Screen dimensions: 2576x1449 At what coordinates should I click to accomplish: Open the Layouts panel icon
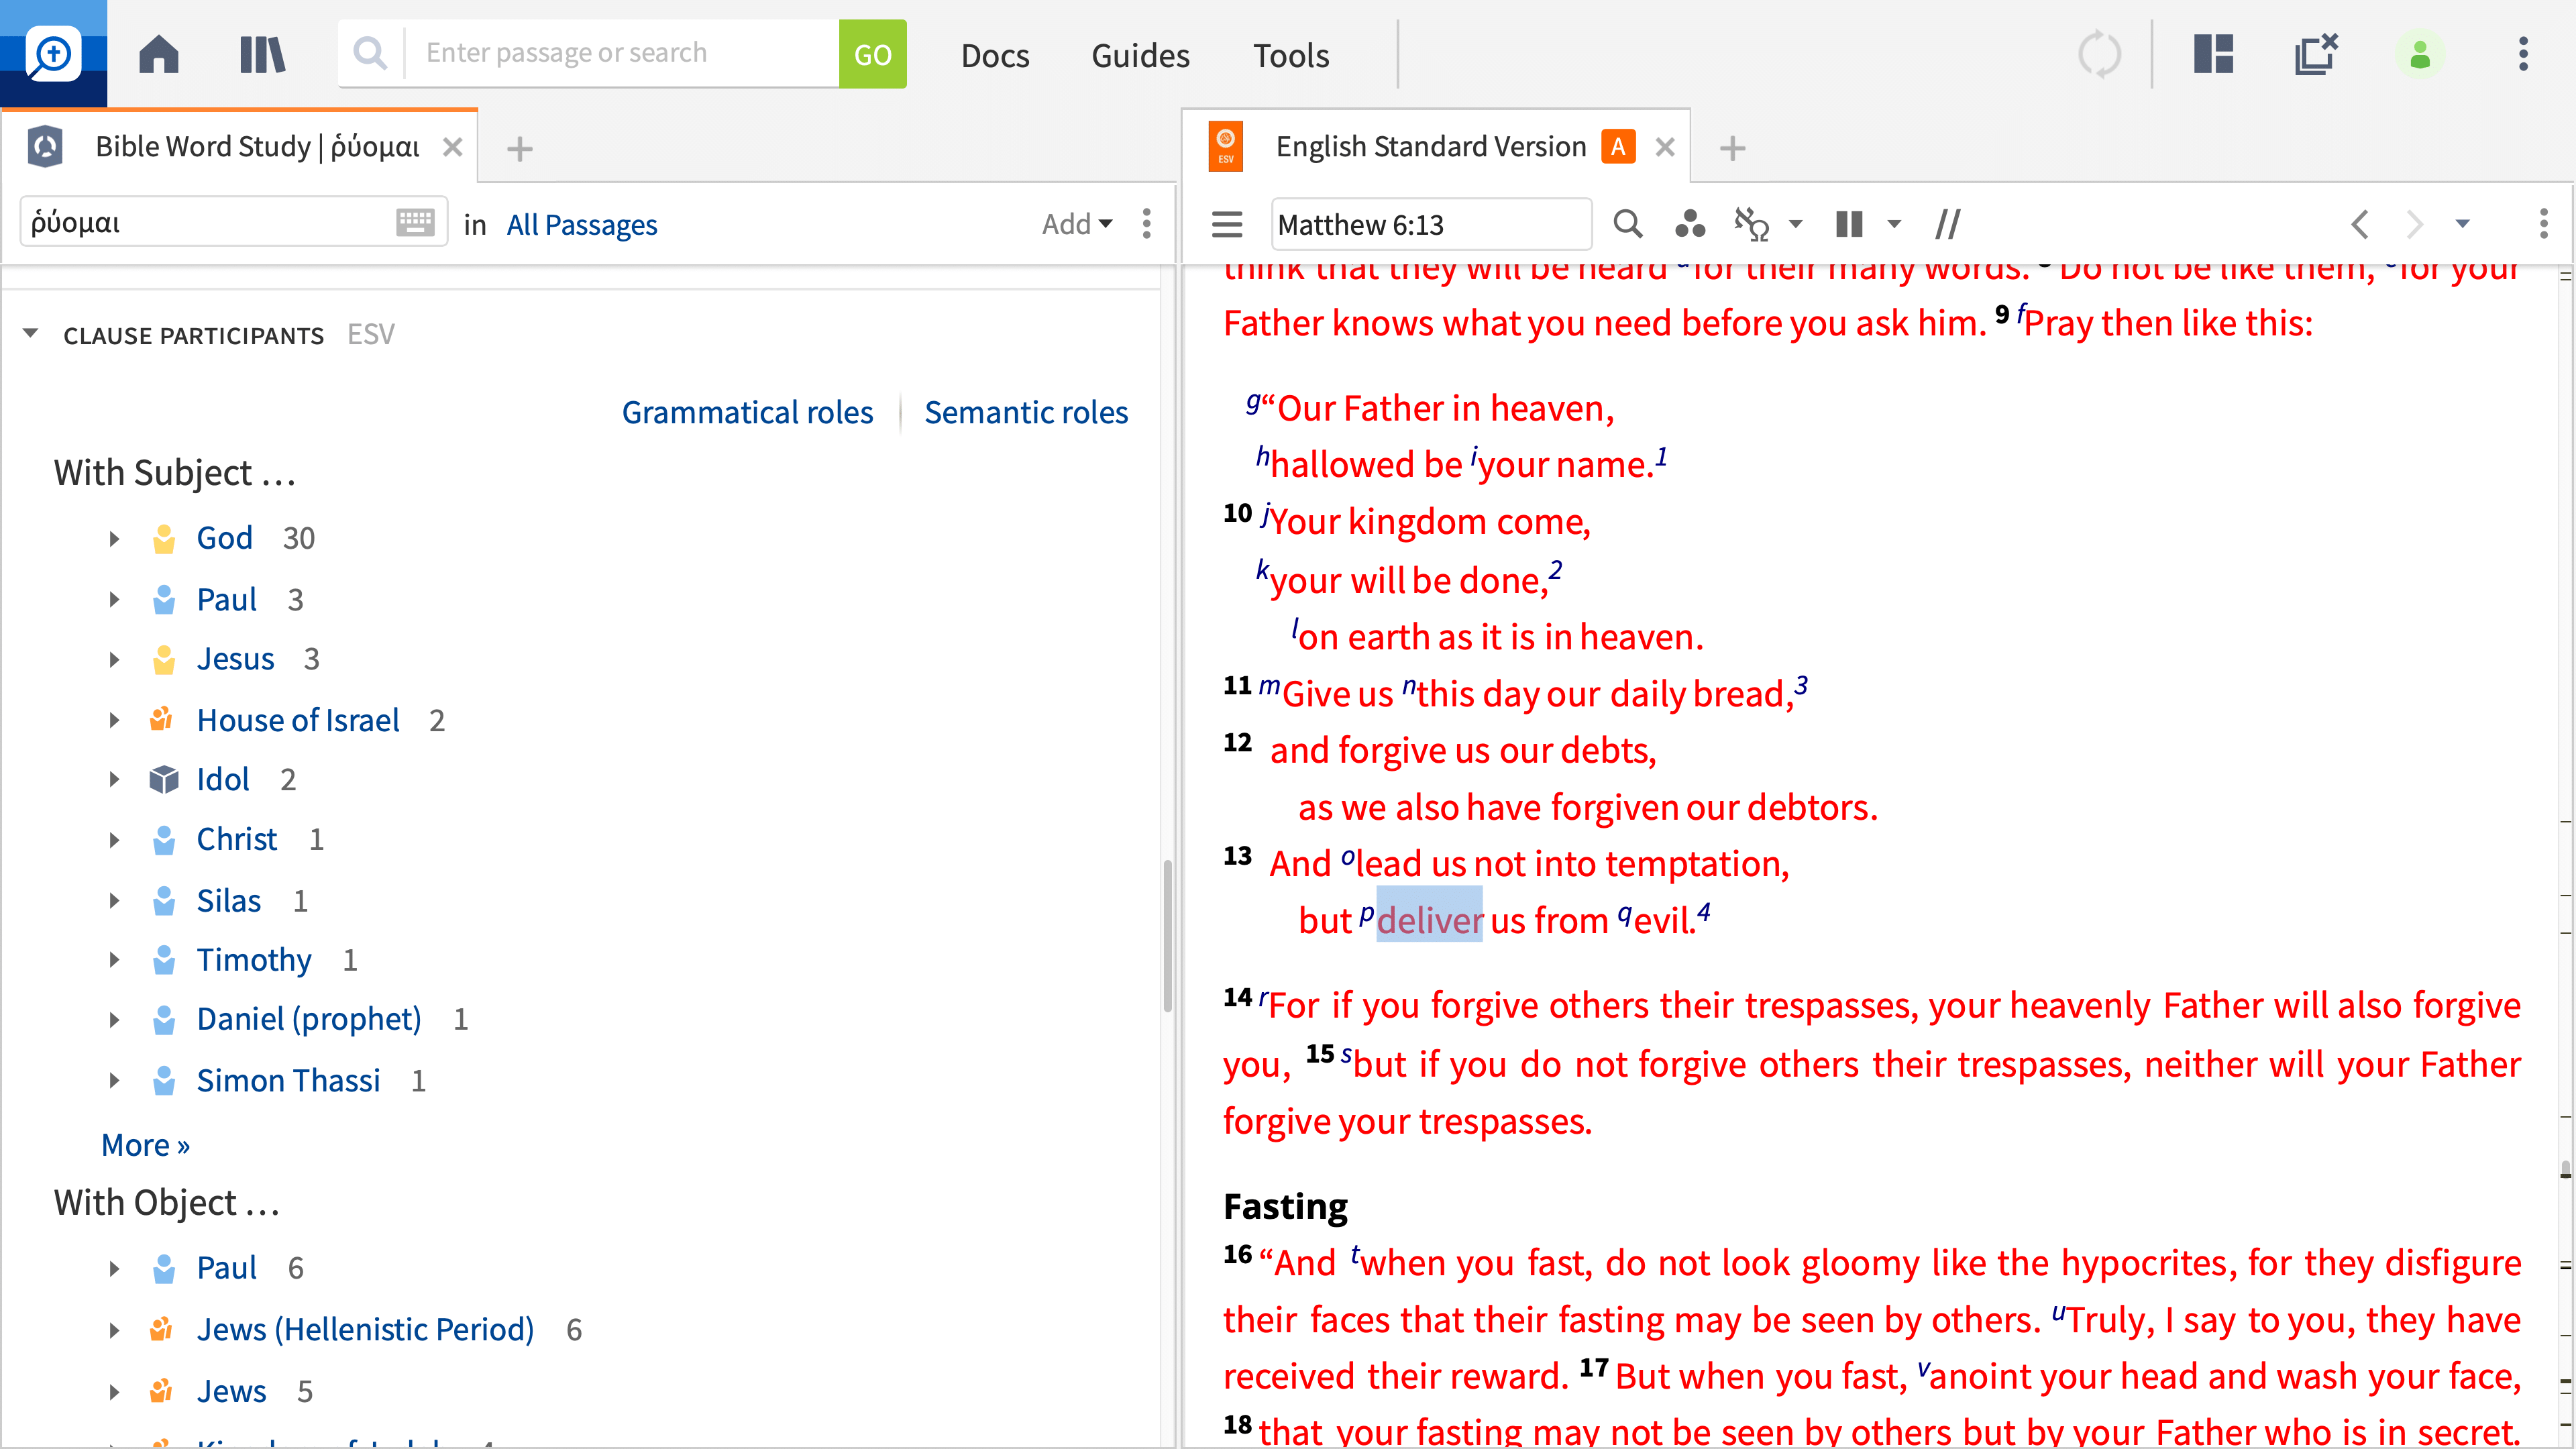(2213, 54)
